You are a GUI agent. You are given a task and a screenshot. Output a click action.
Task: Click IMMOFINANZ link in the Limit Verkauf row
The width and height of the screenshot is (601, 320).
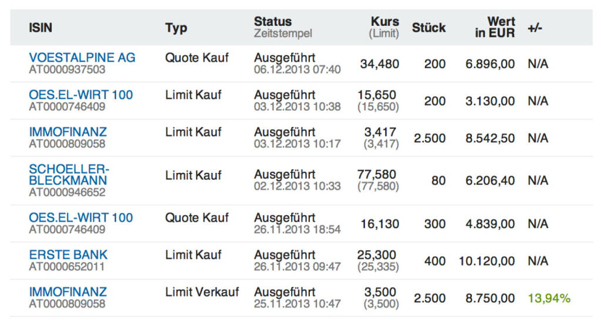pos(67,292)
